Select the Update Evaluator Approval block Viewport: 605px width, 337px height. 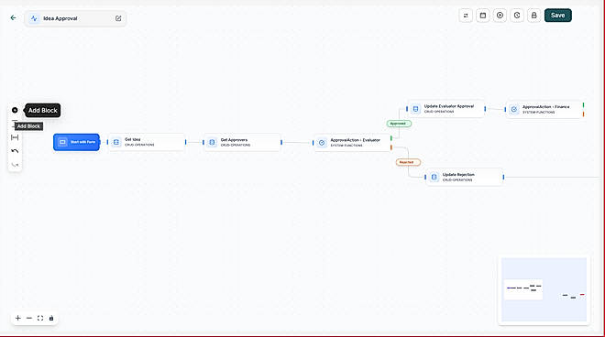pos(446,109)
